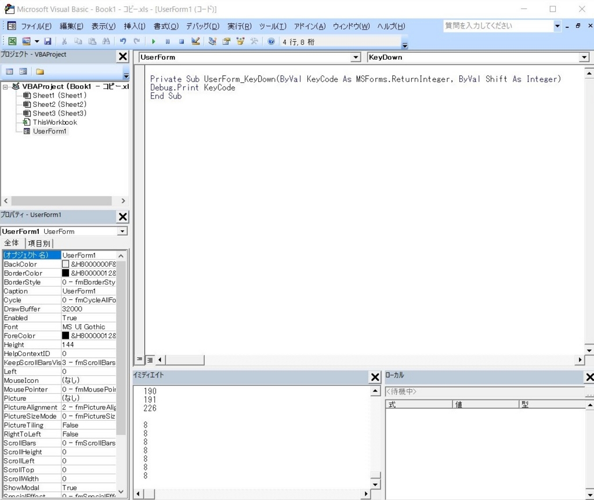
Task: Select the View Object icon in Project Explorer
Action: point(22,70)
